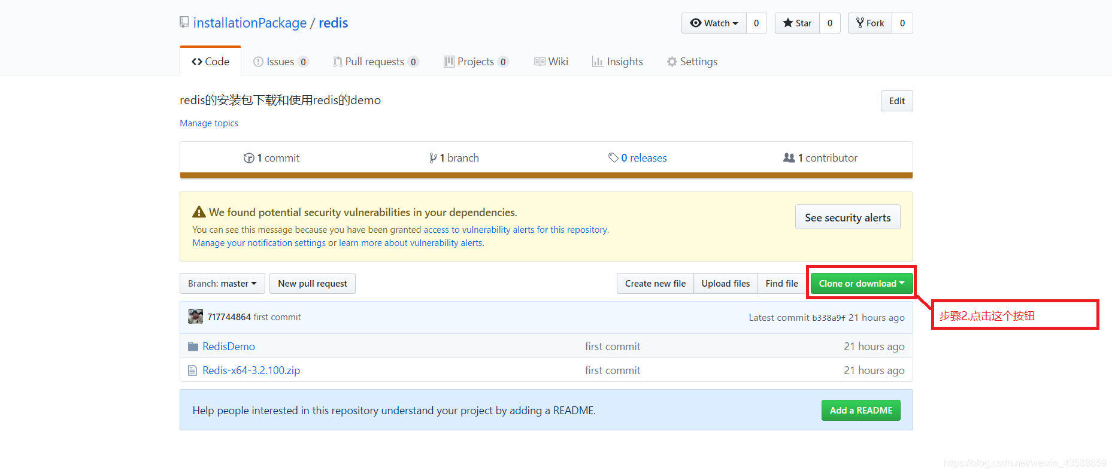Open the Clone or download dropdown
Screen dimensions: 1112x474
pyautogui.click(x=861, y=284)
